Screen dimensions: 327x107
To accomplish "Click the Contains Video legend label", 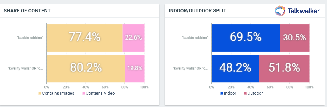I will coord(100,93).
